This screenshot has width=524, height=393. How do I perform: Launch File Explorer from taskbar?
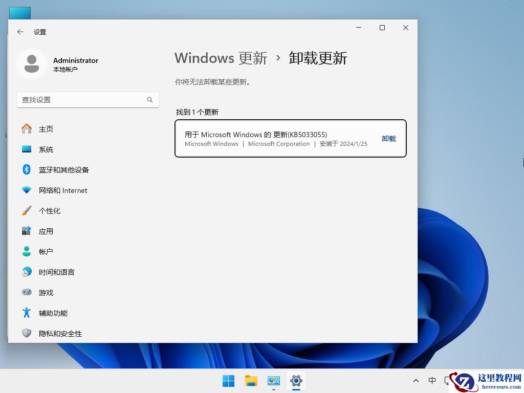tap(251, 381)
